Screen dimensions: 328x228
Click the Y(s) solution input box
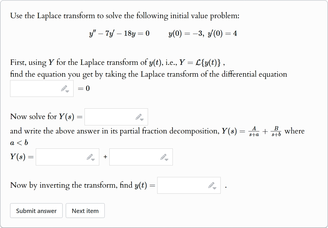tap(110, 116)
